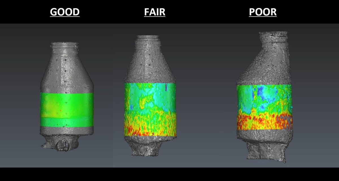
Task: Select the green heat-map band on GOOD scan
Action: tap(67, 110)
